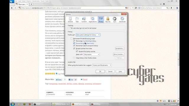Click the 4 Comments link

[50, 95]
